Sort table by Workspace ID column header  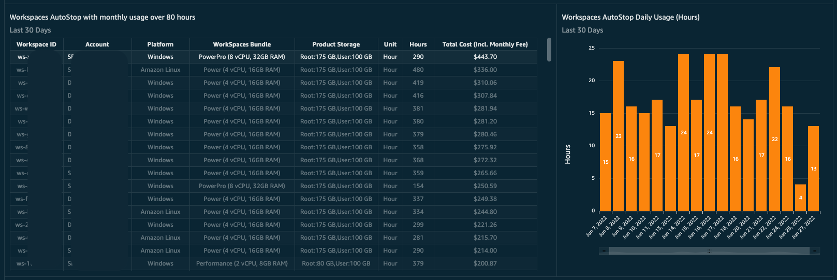coord(36,44)
